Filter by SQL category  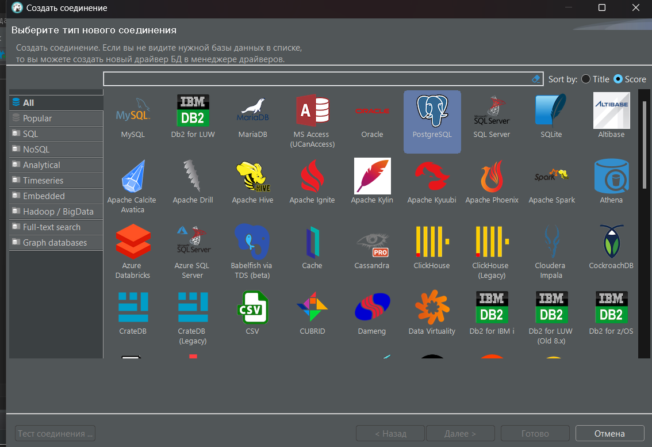coord(56,134)
